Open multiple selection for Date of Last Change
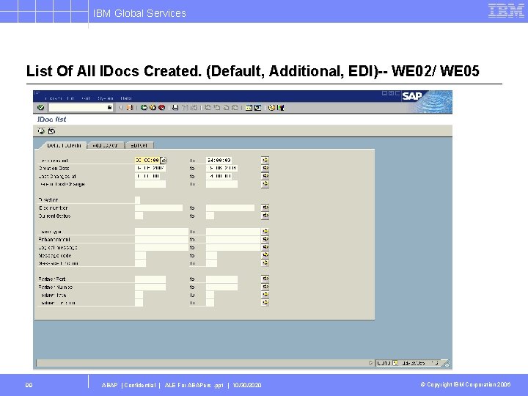This screenshot has height=396, width=528. click(265, 183)
